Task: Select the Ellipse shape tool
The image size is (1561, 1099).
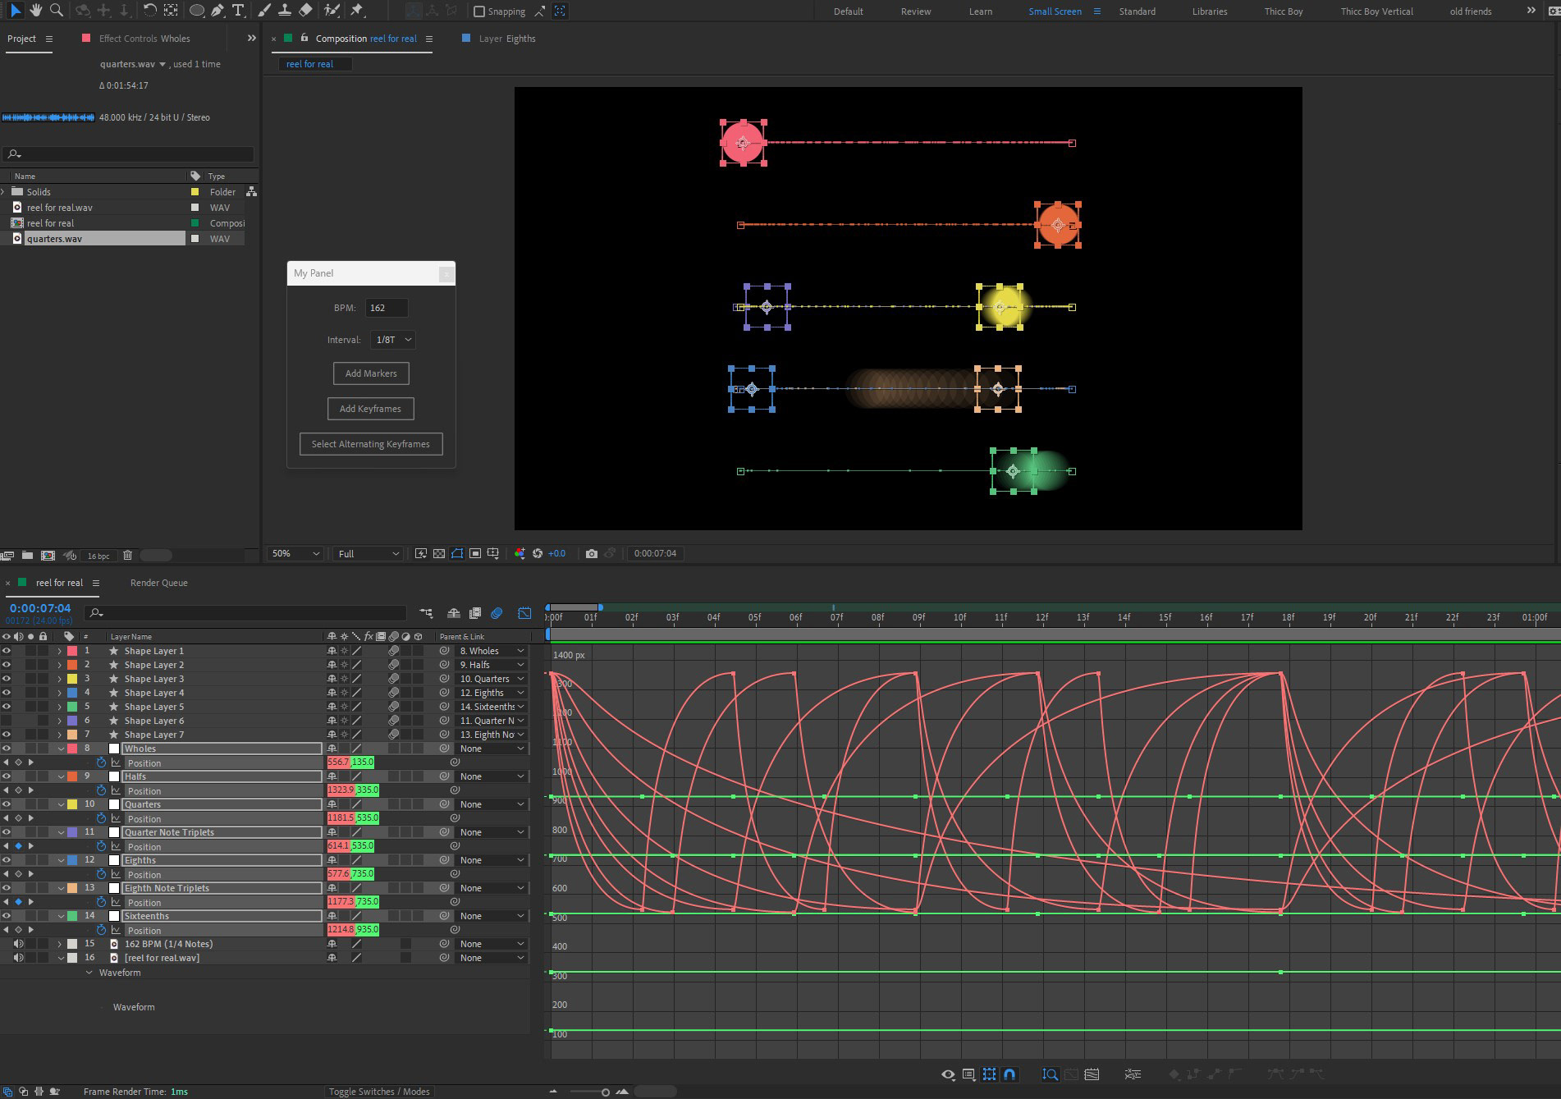Action: point(197,11)
